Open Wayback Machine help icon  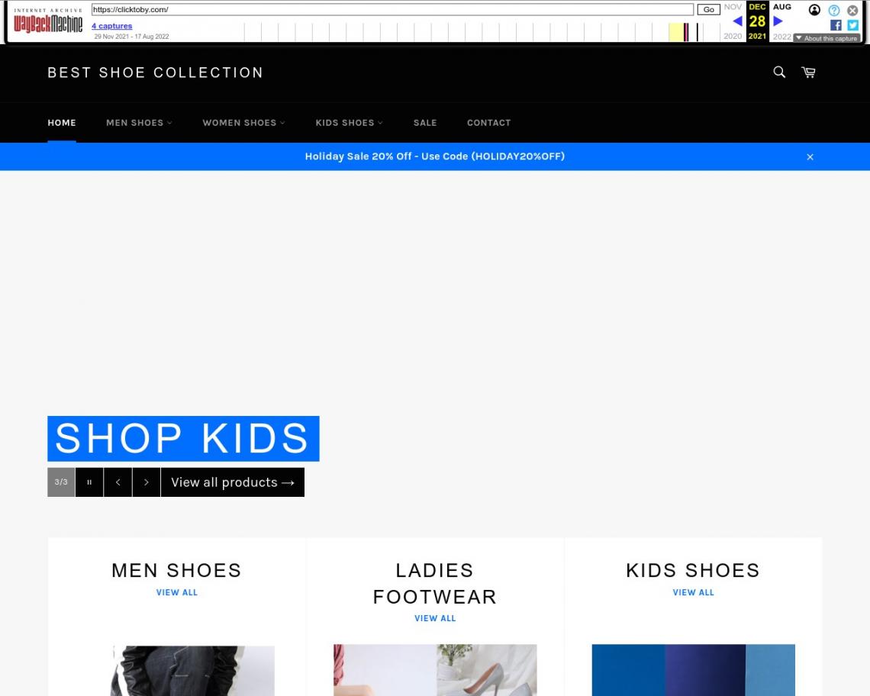[x=834, y=10]
